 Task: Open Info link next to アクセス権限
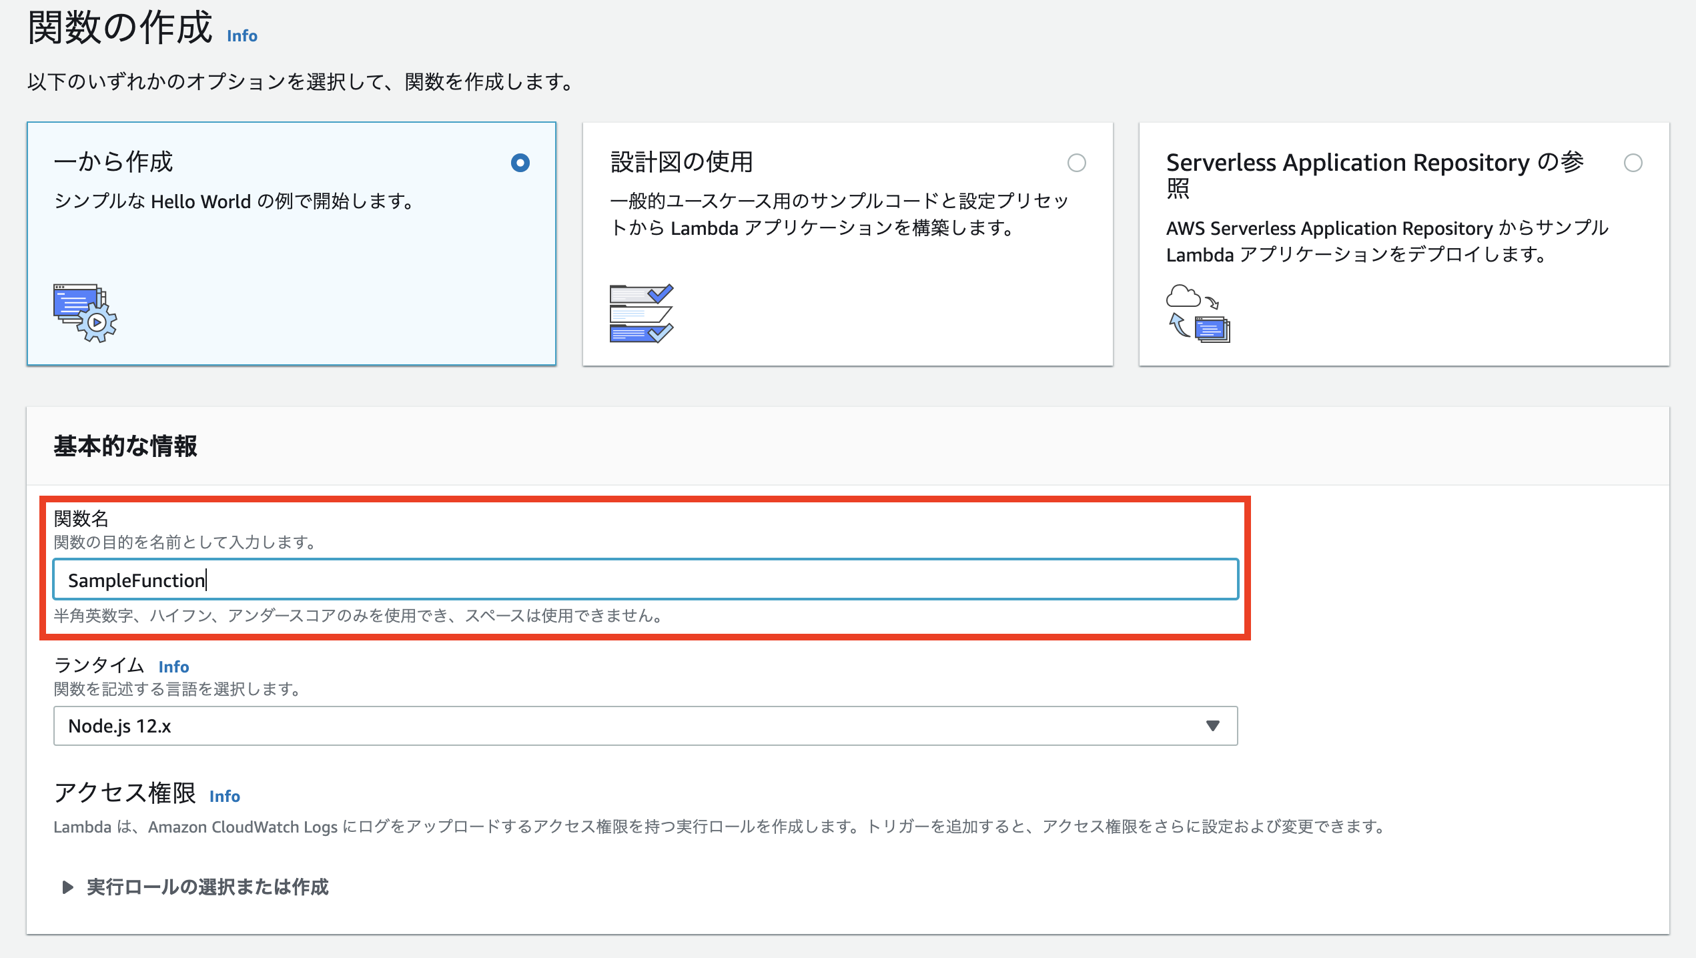225,796
